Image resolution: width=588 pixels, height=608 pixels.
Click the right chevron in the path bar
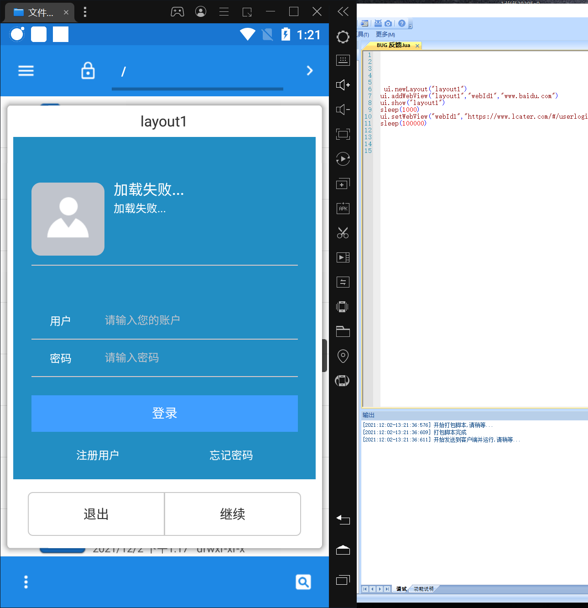310,71
